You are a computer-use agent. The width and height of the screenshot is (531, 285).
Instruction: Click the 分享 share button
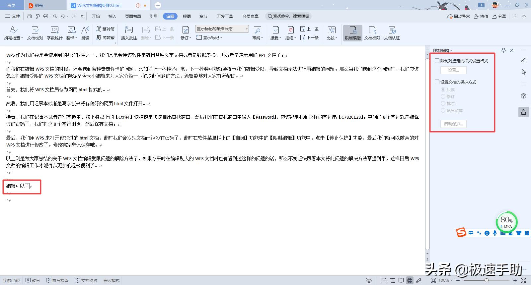[499, 16]
